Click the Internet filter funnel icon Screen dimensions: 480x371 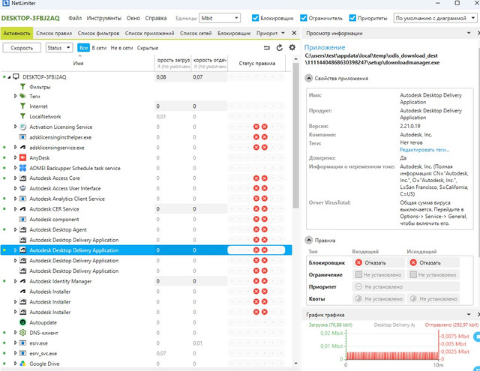coord(22,106)
